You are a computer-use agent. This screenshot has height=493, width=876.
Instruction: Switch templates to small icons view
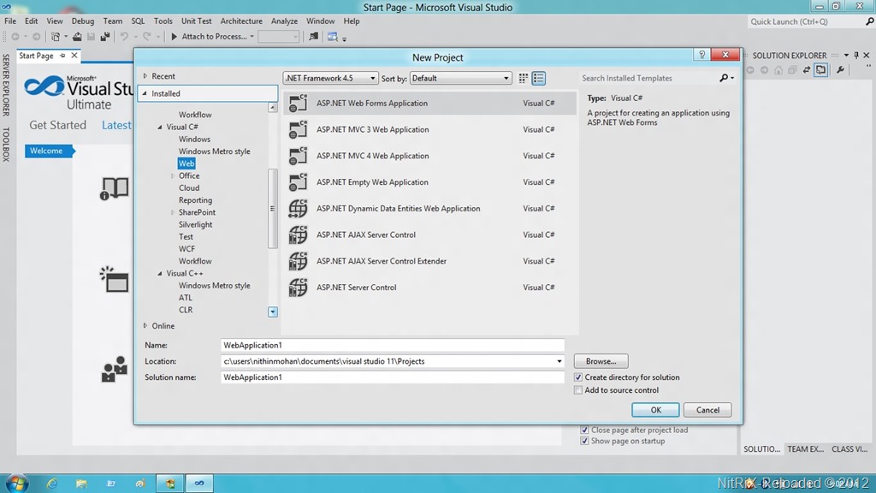pyautogui.click(x=524, y=78)
